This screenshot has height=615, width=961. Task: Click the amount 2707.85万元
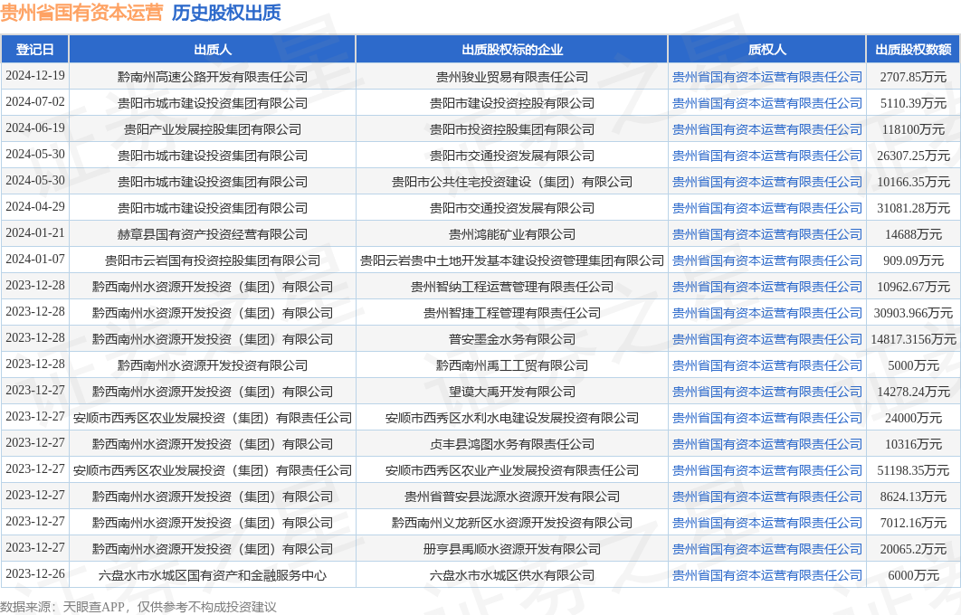913,77
